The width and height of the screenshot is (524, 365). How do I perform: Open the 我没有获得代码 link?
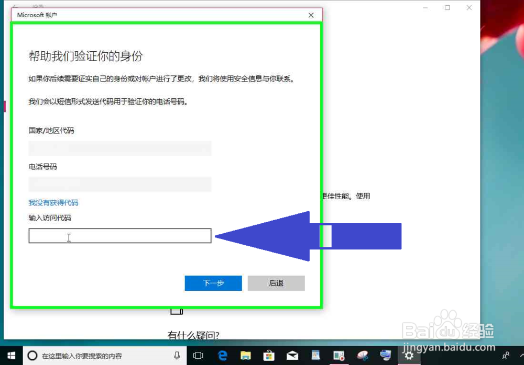coord(53,202)
